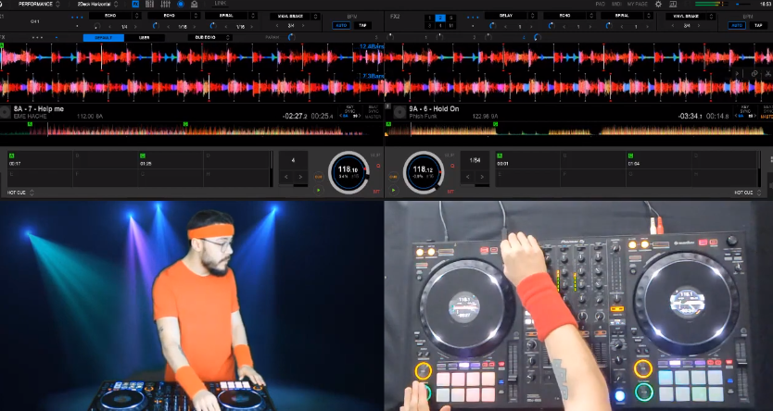Assign FX2 to master M

(x=450, y=26)
